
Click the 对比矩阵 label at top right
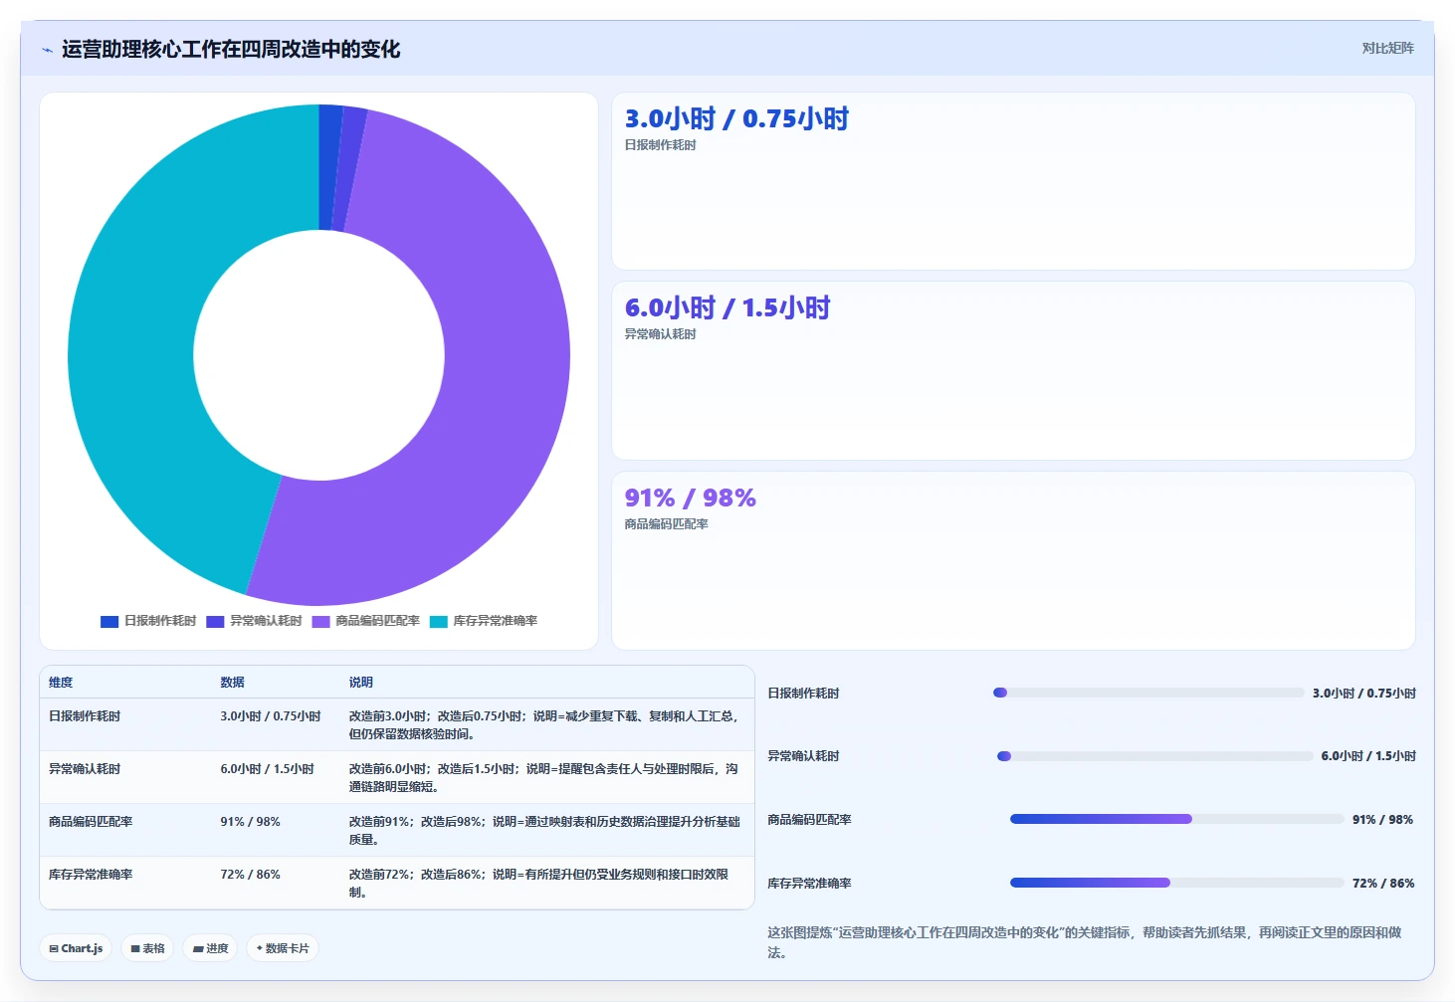[x=1387, y=48]
